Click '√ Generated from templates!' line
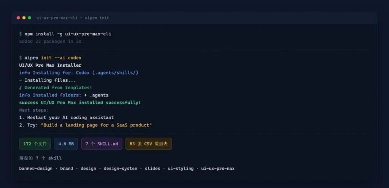389x188 pixels. (x=55, y=88)
